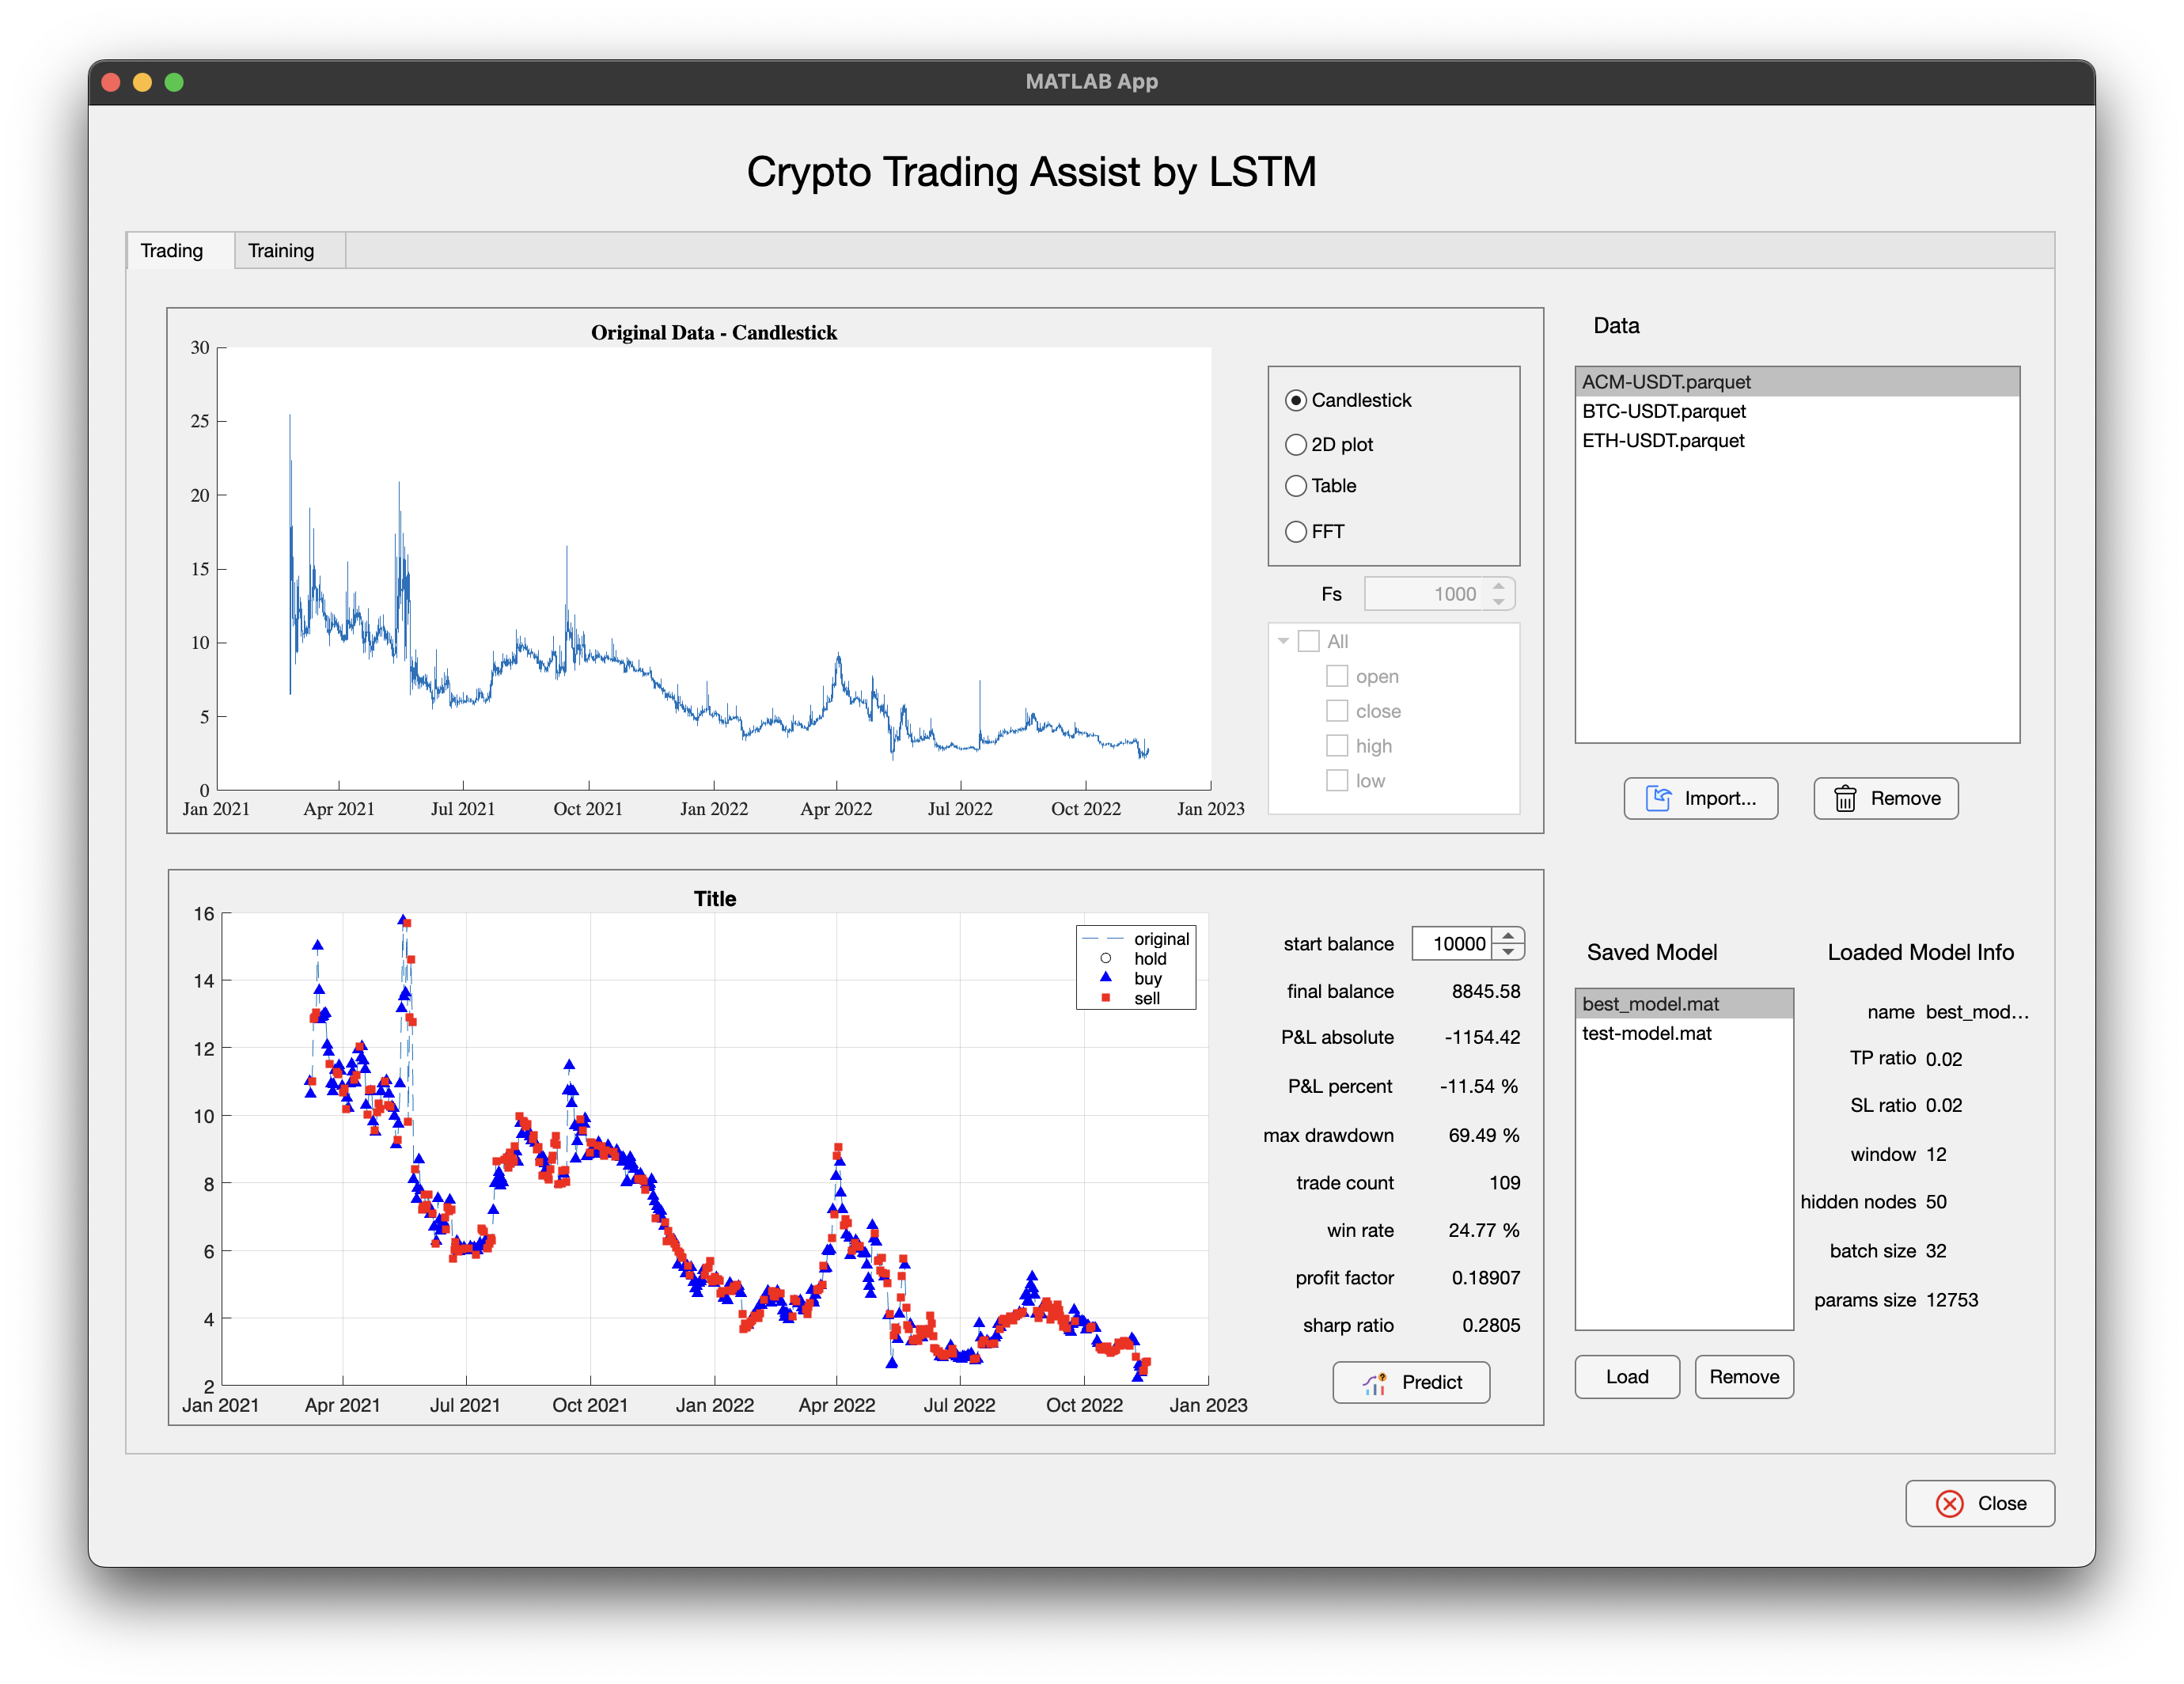
Task: Increase start balance with up arrow
Action: [1508, 936]
